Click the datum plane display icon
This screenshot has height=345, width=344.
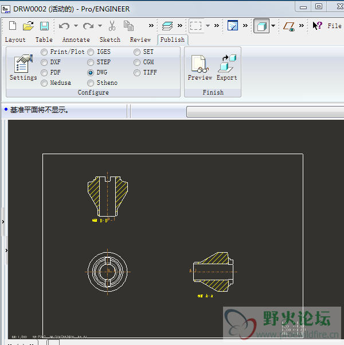pyautogui.click(x=289, y=26)
